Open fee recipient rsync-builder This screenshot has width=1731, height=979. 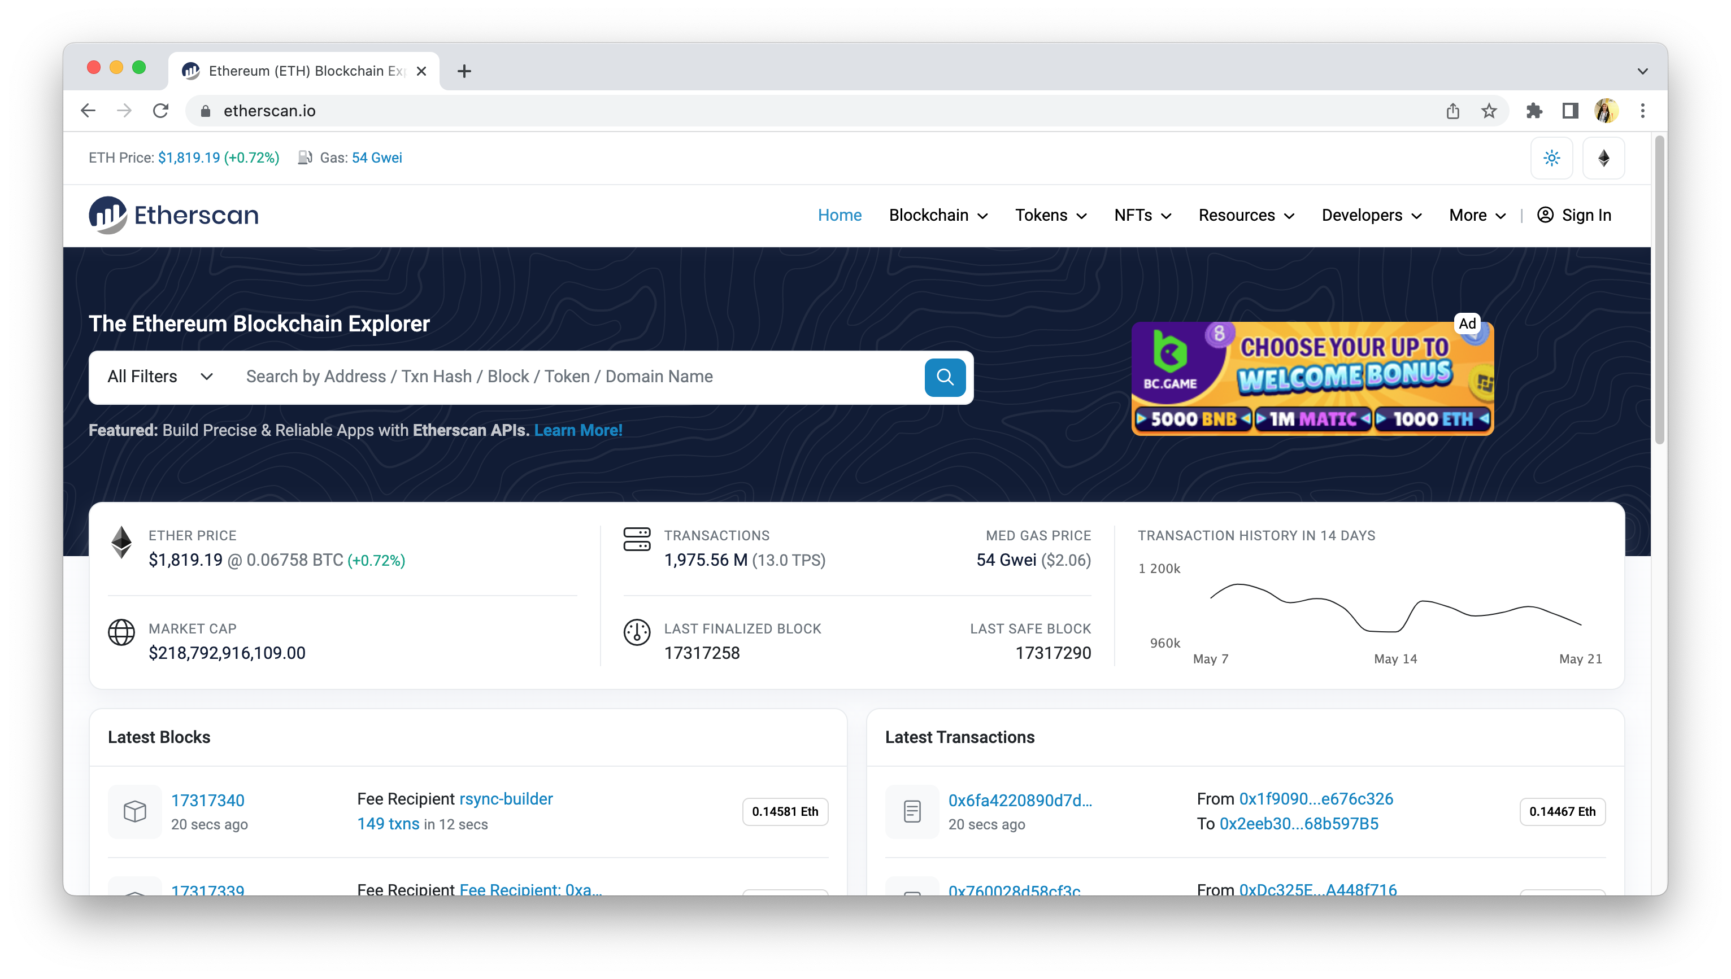tap(506, 799)
